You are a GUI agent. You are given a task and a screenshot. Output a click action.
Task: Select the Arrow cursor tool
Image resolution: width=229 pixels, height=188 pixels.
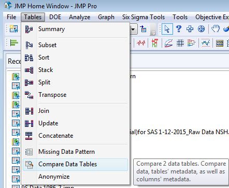click(167, 29)
